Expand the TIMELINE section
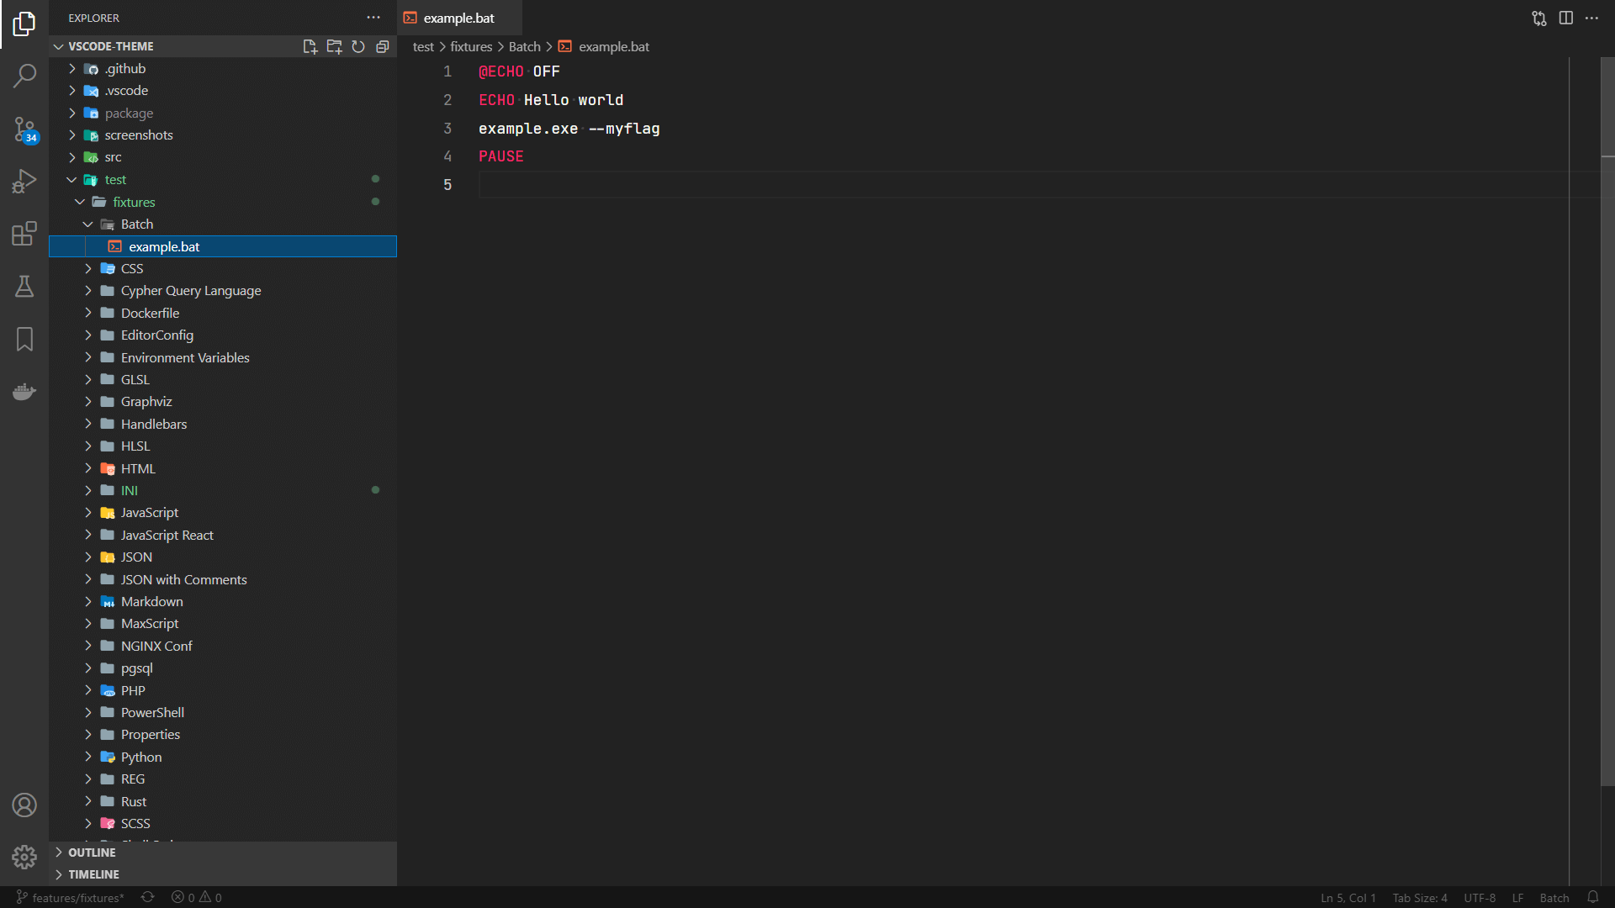Viewport: 1615px width, 908px height. pyautogui.click(x=93, y=874)
